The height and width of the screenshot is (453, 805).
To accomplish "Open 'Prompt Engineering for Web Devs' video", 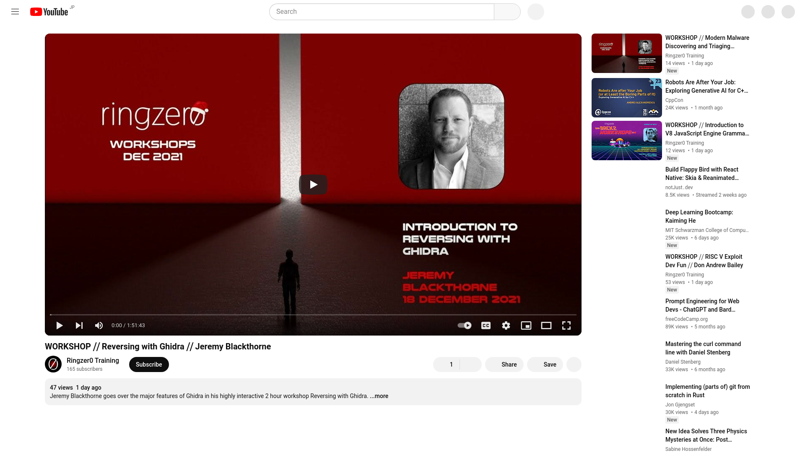I will (702, 305).
